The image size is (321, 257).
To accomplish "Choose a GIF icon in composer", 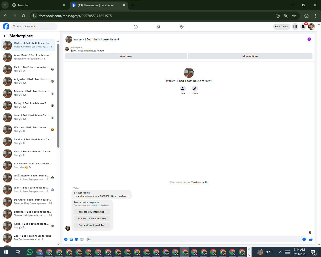I will tap(82, 239).
